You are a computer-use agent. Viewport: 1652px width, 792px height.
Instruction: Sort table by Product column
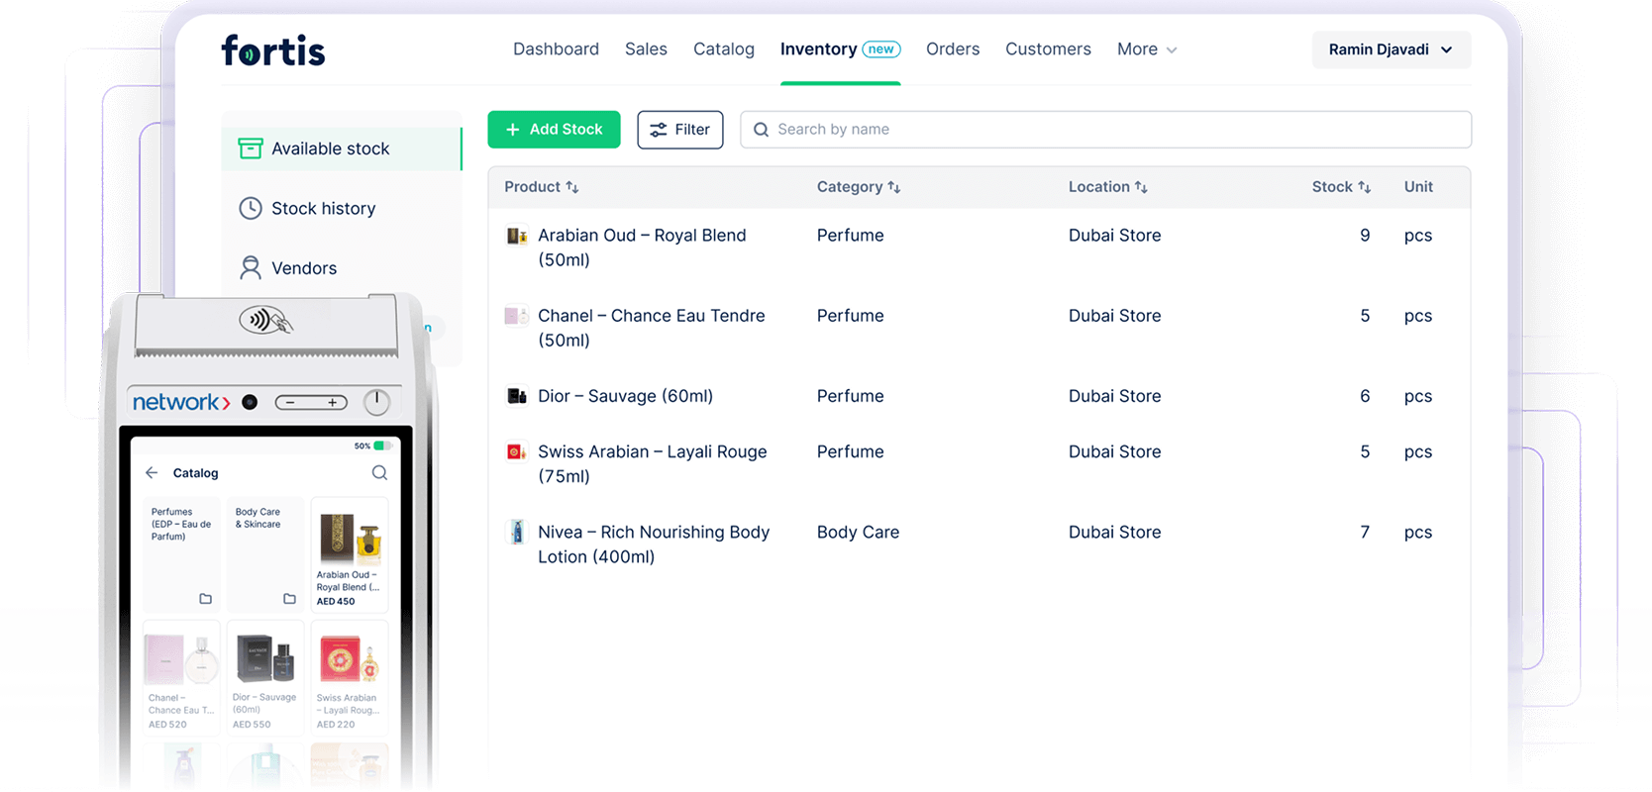click(x=542, y=187)
